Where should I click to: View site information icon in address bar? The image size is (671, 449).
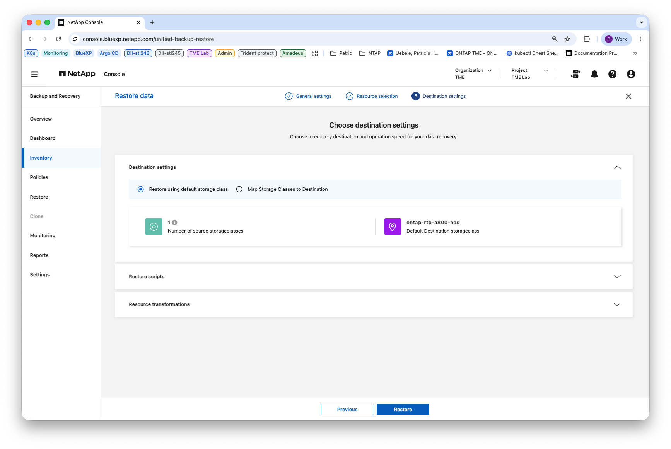[75, 39]
